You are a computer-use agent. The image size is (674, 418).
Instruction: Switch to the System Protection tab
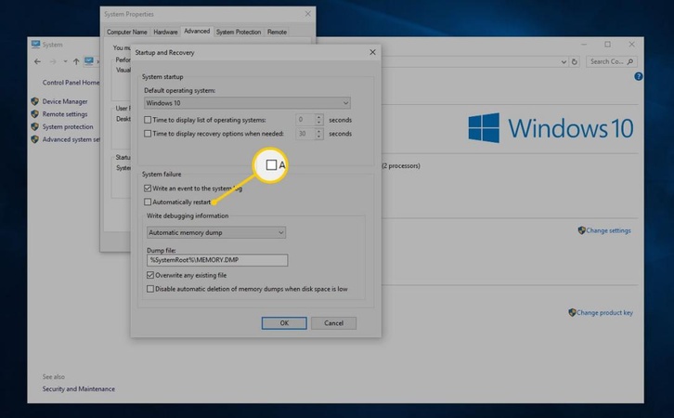pos(239,32)
